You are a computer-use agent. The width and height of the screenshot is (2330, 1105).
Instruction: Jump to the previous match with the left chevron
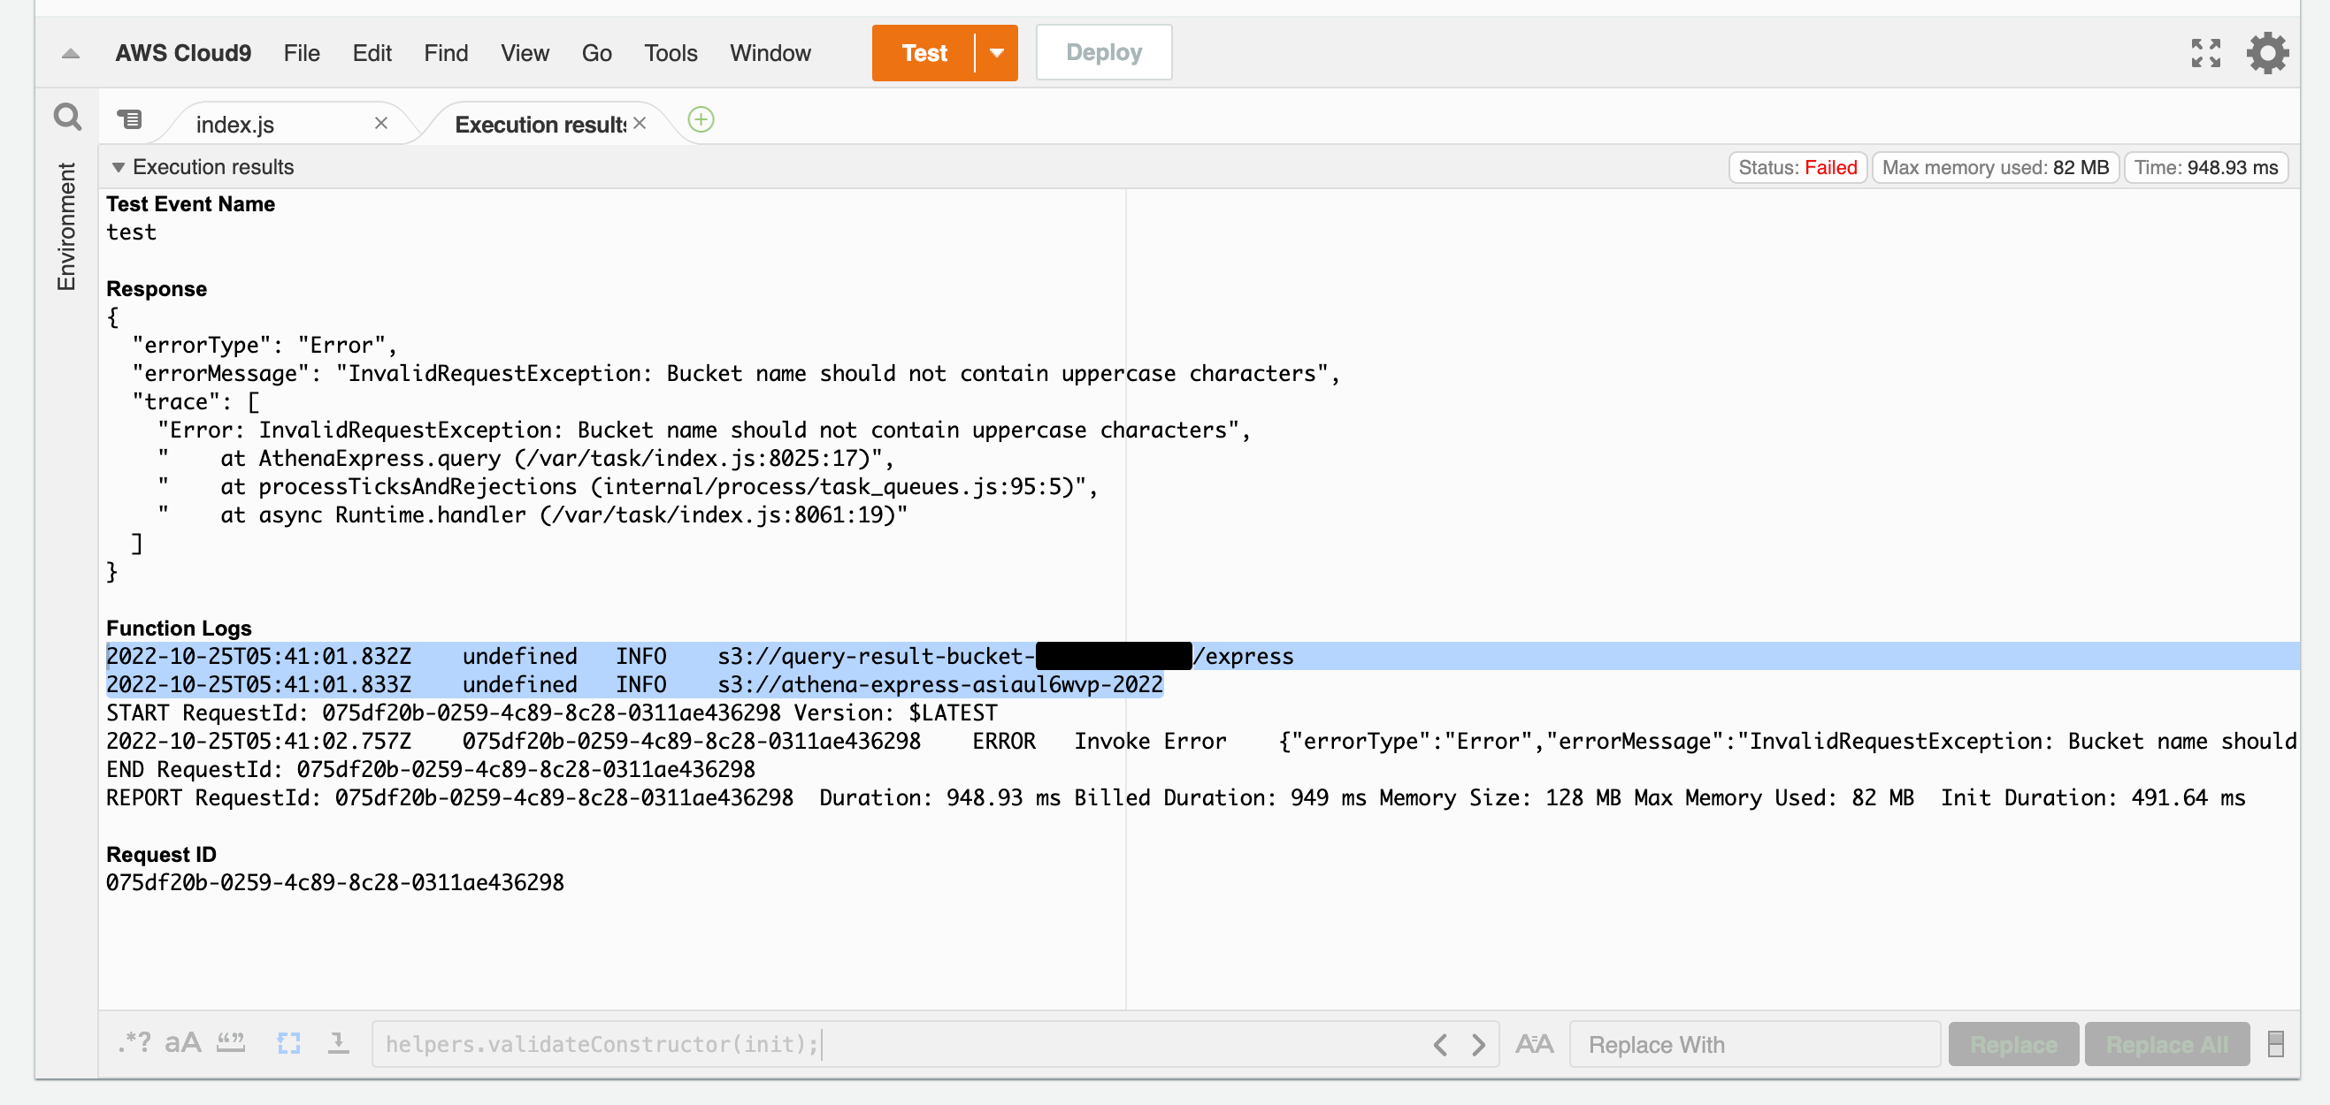click(x=1441, y=1044)
